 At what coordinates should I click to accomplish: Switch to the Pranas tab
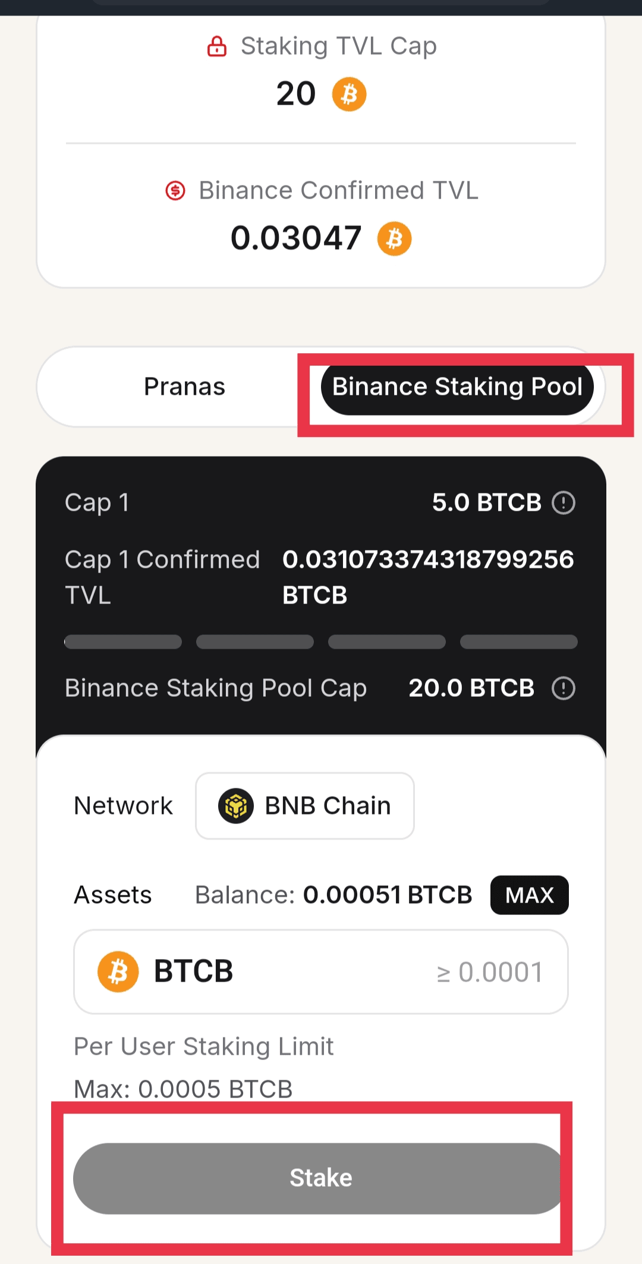coord(184,387)
